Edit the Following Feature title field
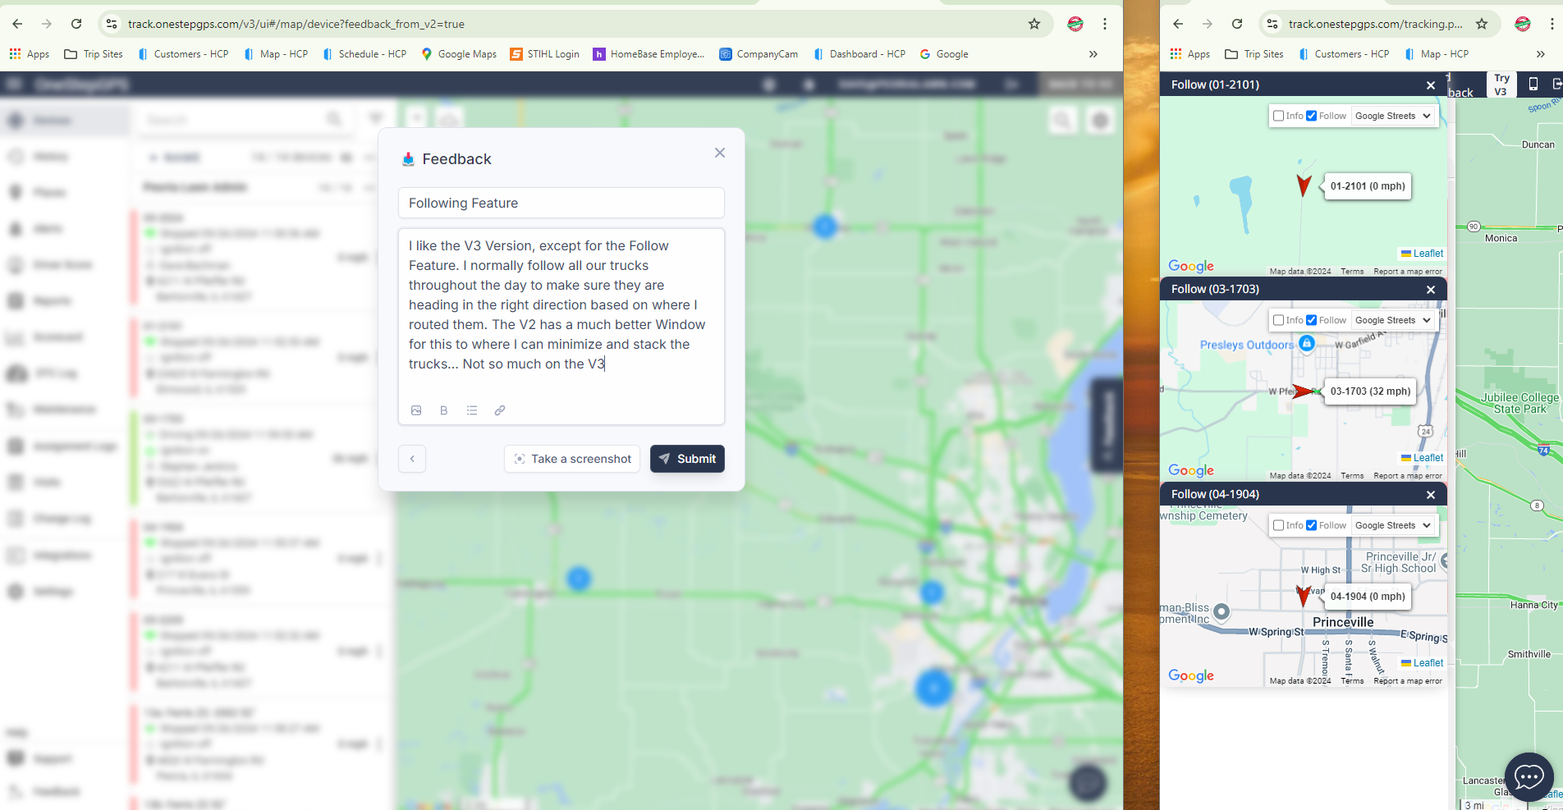 point(561,203)
